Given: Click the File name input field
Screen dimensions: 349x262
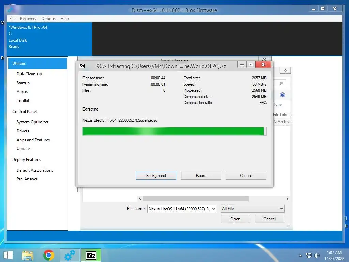Looking at the screenshot, I should point(179,209).
